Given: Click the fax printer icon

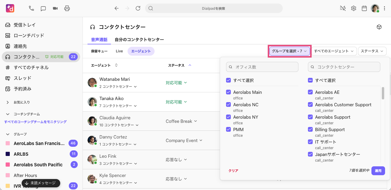Looking at the screenshot, I should coord(67,8).
